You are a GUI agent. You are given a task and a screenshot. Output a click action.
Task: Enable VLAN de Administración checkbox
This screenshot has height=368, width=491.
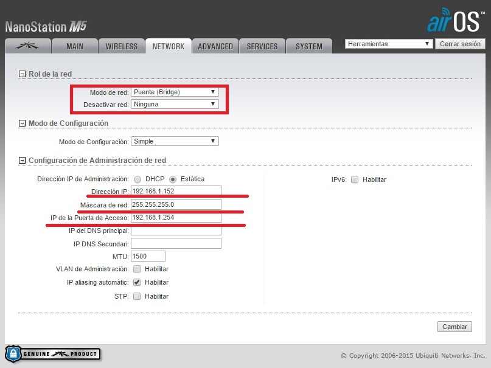pos(137,269)
